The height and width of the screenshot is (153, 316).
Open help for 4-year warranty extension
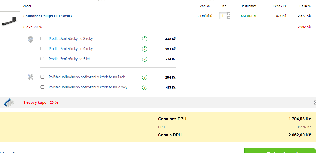pos(145,49)
